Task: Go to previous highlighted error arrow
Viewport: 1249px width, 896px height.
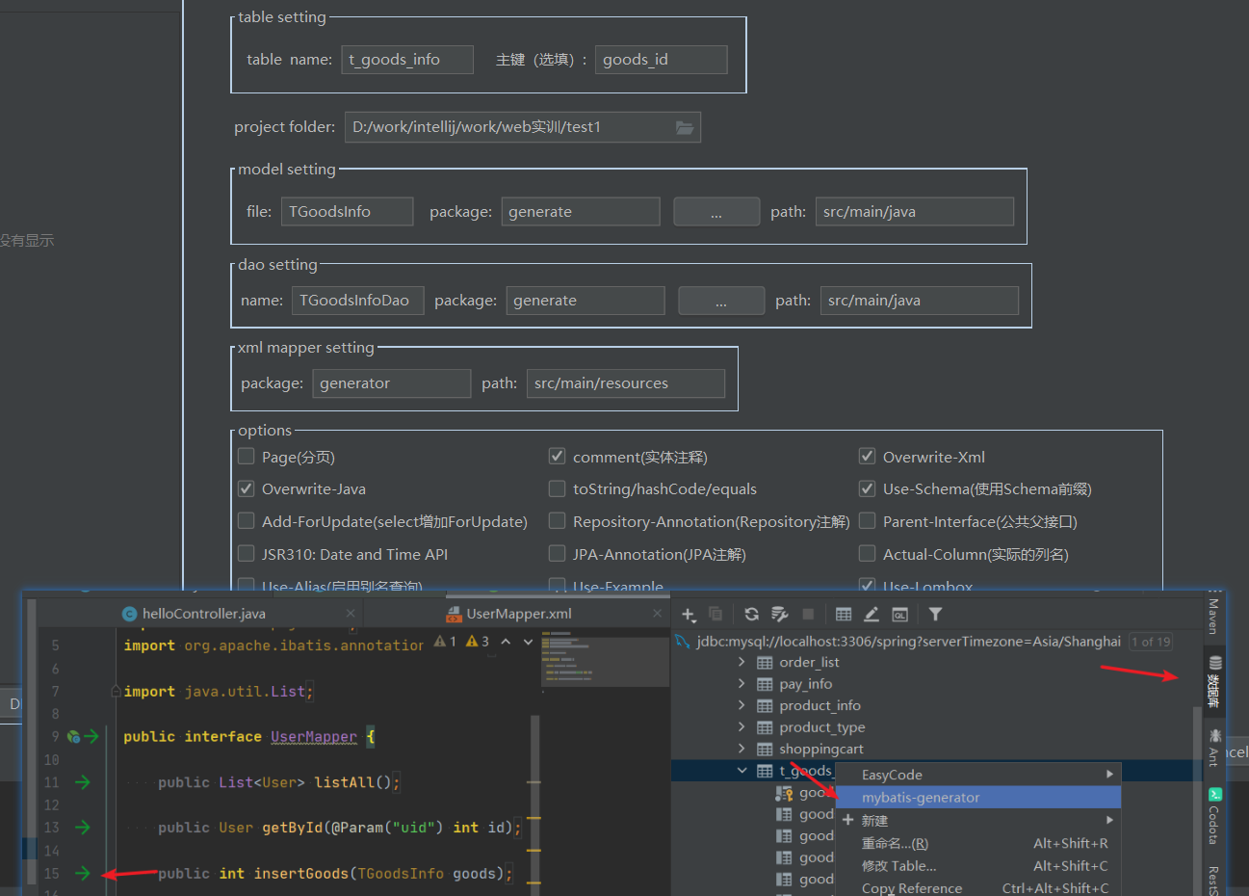Action: 506,641
